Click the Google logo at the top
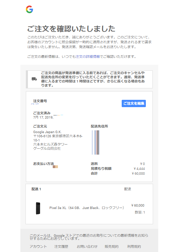 29,9
